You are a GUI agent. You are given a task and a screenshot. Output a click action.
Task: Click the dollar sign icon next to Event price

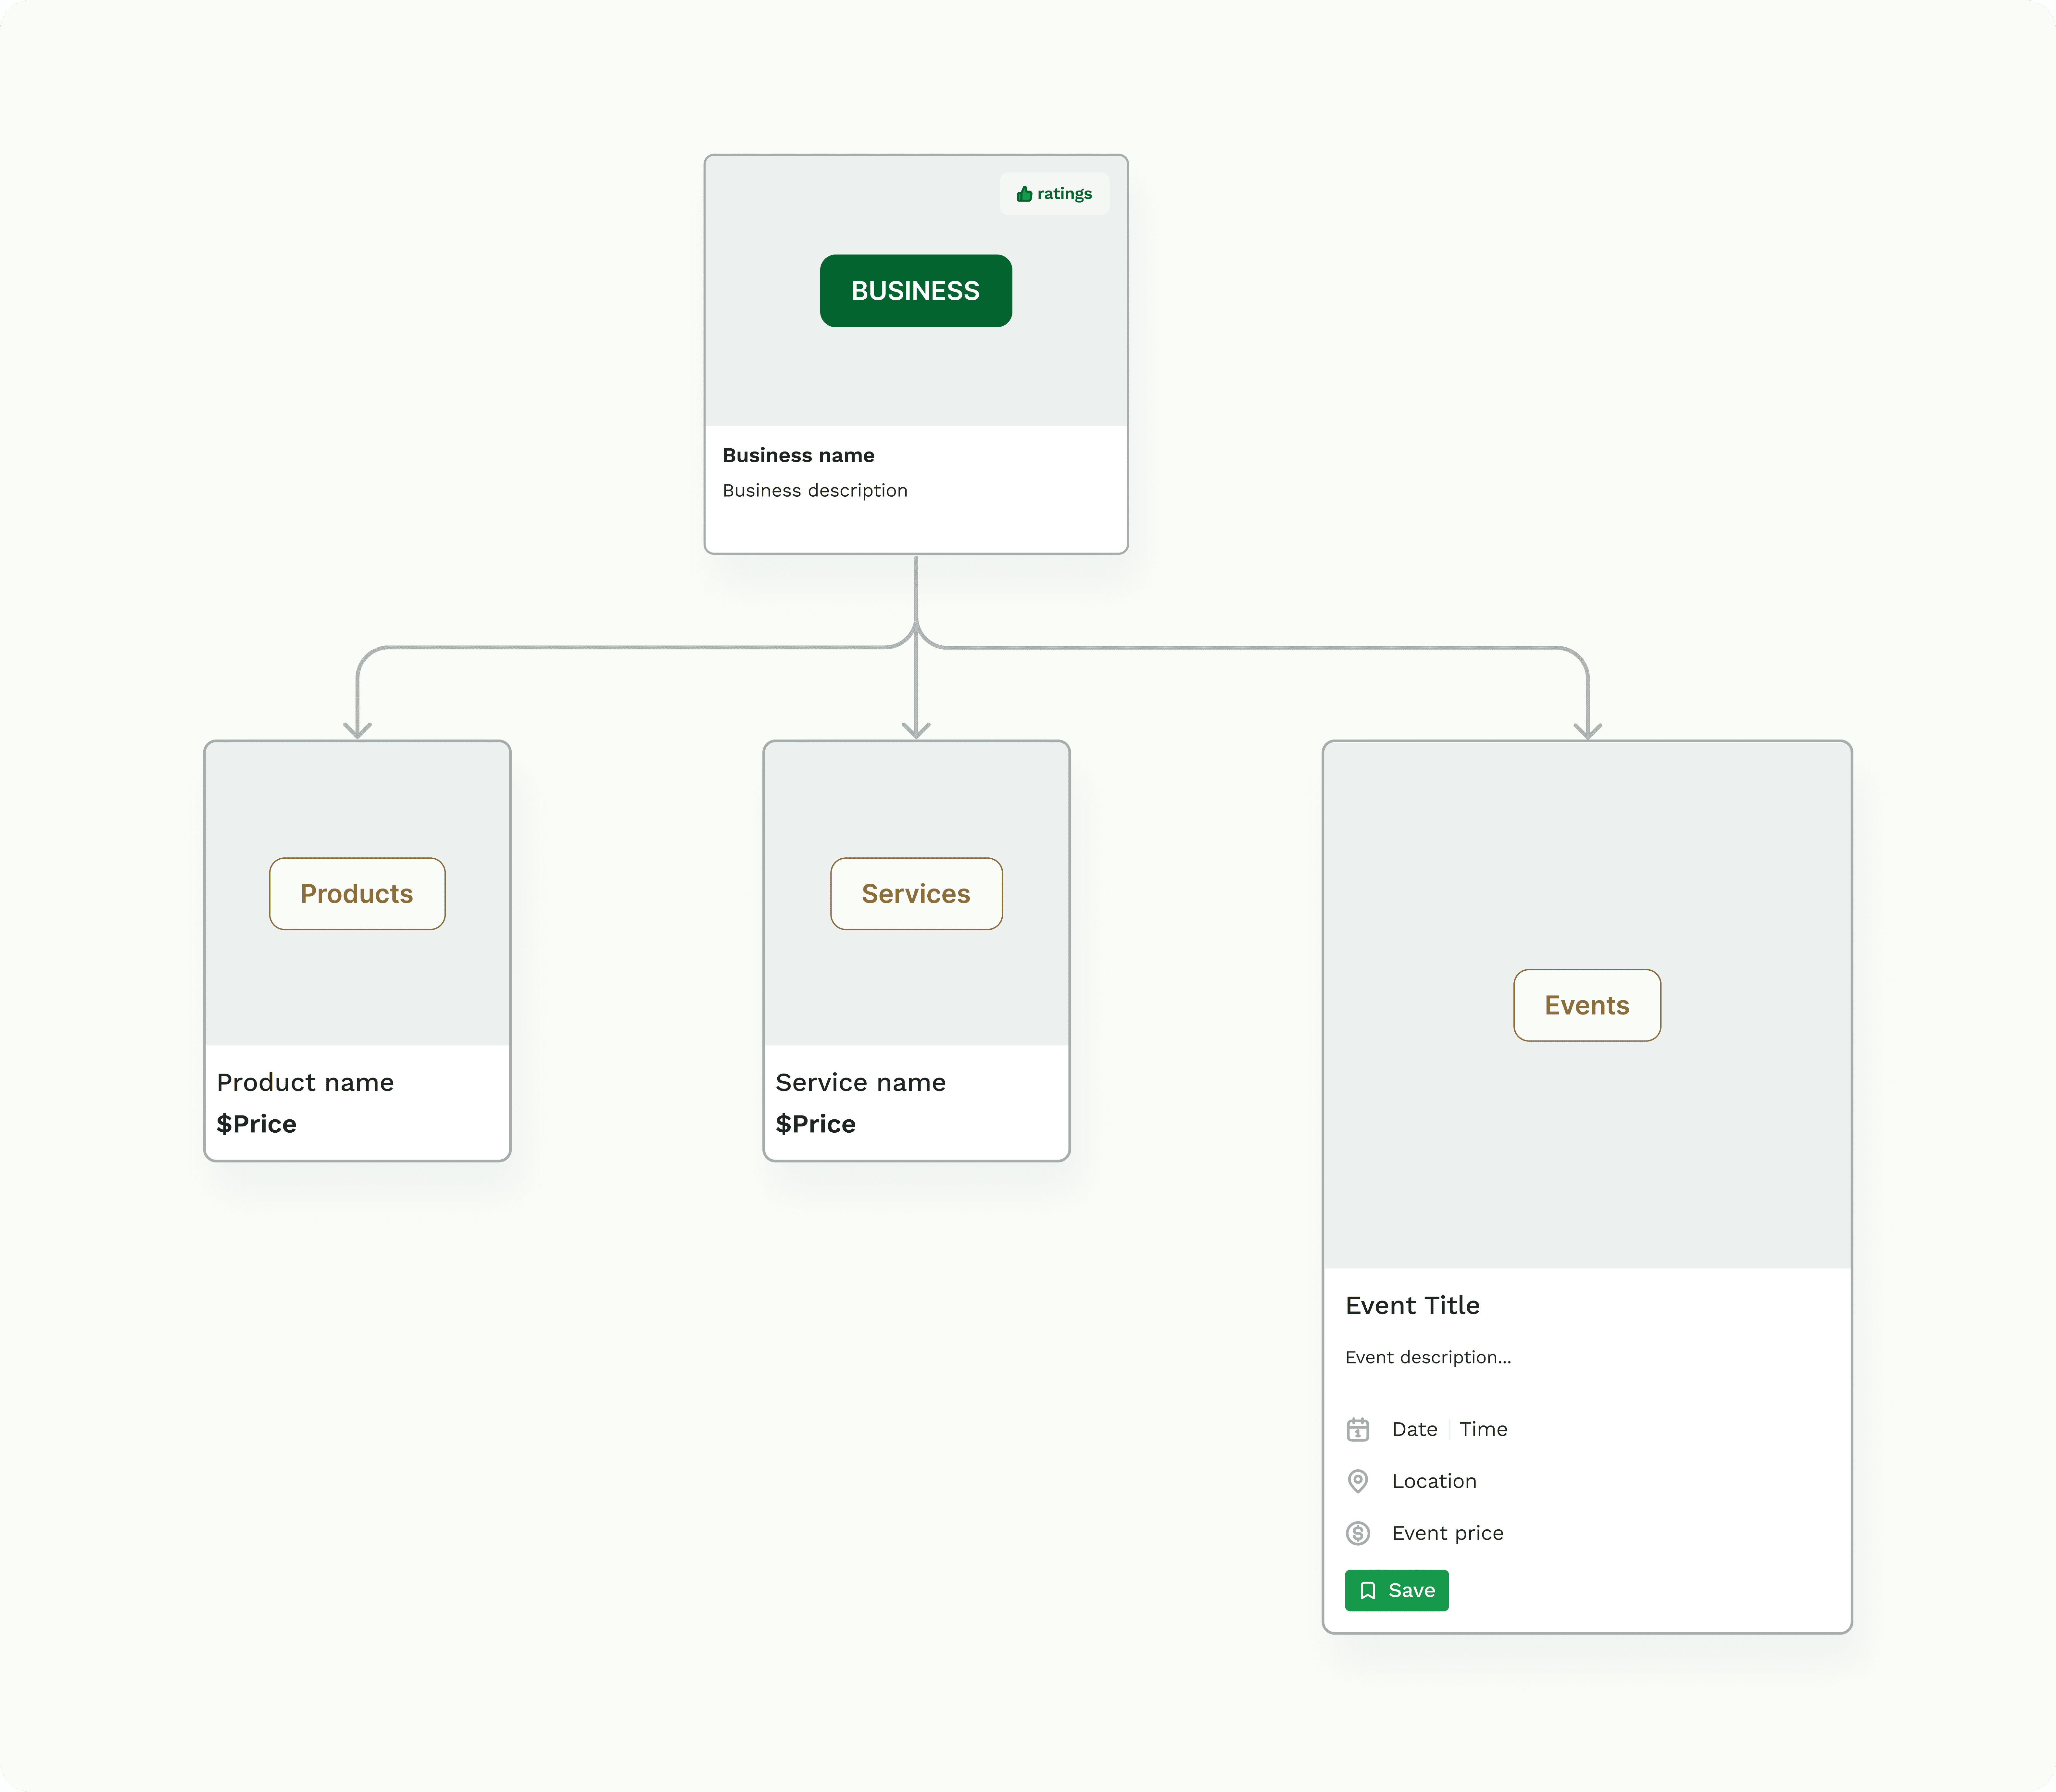pos(1358,1533)
